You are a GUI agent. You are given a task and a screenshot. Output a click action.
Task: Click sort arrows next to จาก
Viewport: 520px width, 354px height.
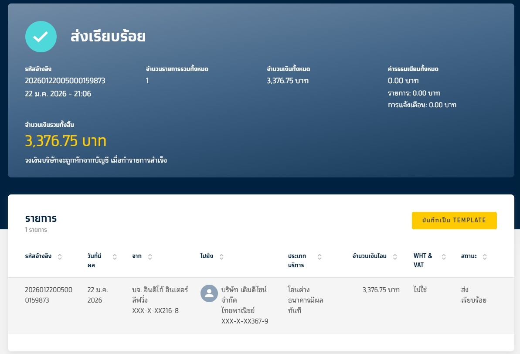tap(150, 257)
